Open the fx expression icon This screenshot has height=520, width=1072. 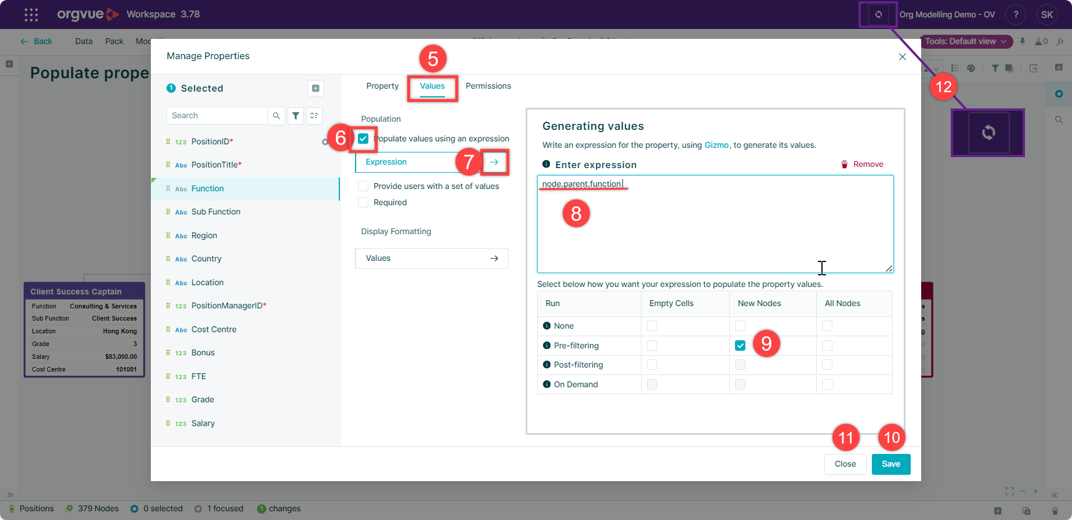1060,41
